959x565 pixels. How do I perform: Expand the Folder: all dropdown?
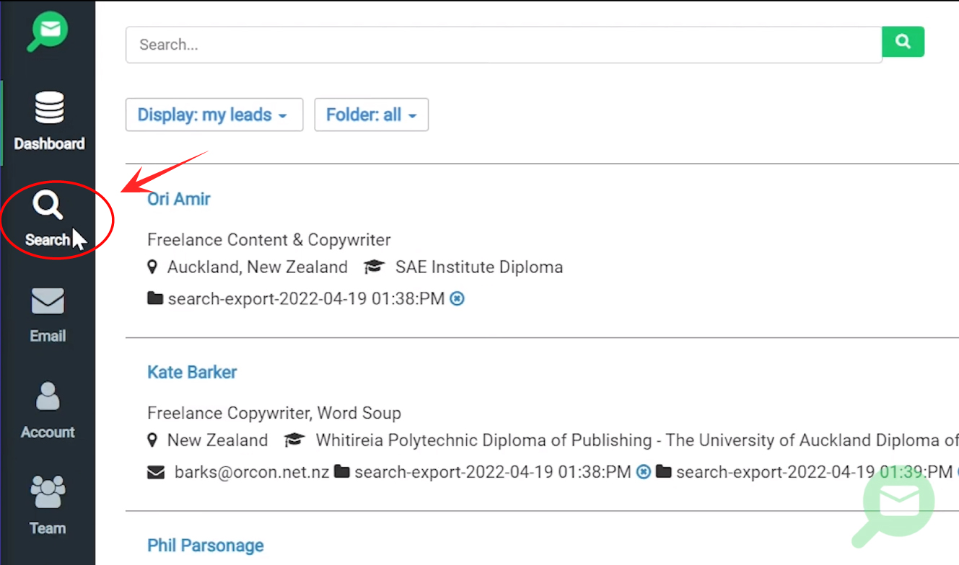pos(372,115)
